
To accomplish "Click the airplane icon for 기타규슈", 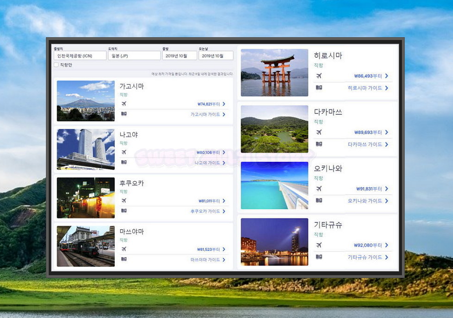I will tap(319, 245).
